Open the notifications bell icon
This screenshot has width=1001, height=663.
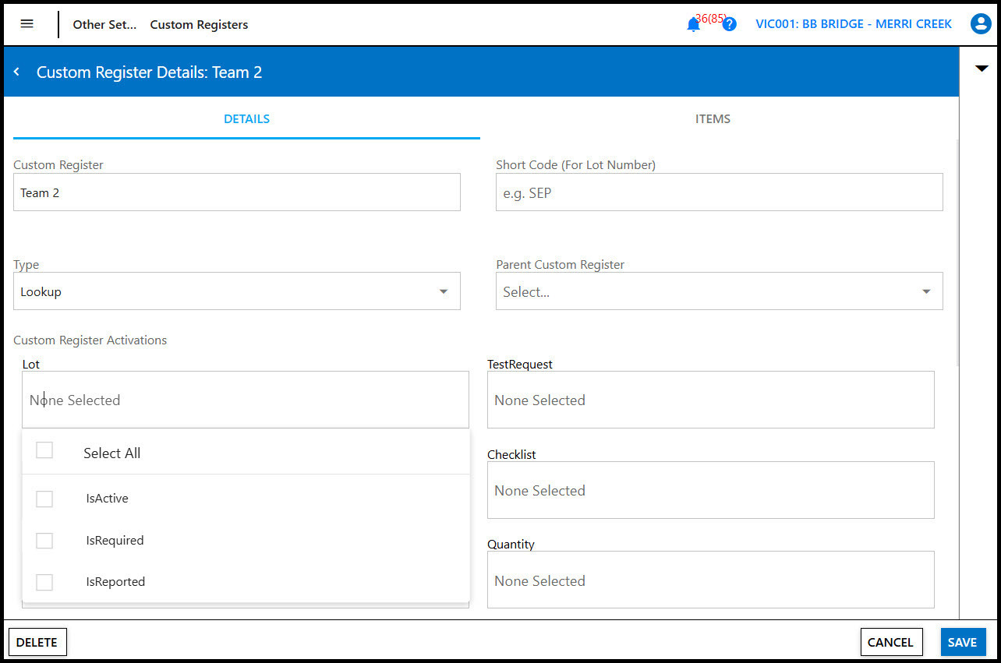tap(693, 25)
